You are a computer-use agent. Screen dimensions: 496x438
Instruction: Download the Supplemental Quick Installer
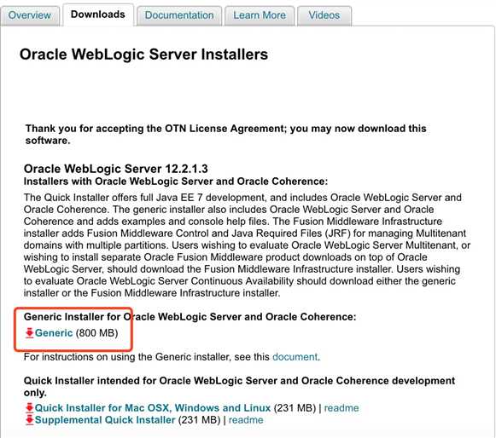pyautogui.click(x=105, y=420)
